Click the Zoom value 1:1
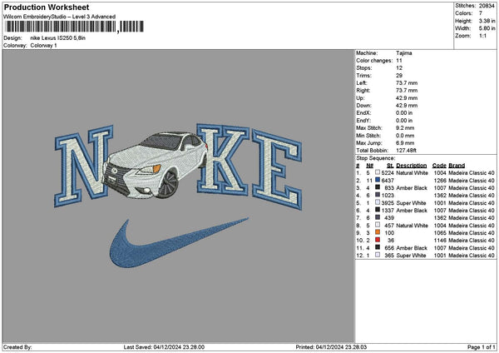 (x=482, y=36)
